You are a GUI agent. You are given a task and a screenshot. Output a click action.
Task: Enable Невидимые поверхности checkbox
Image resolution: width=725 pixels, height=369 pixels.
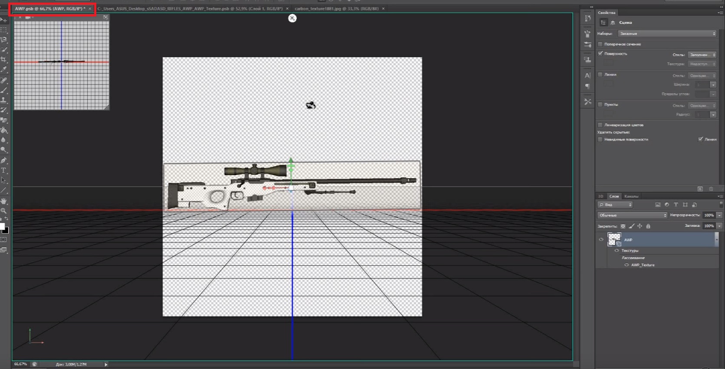pyautogui.click(x=600, y=140)
